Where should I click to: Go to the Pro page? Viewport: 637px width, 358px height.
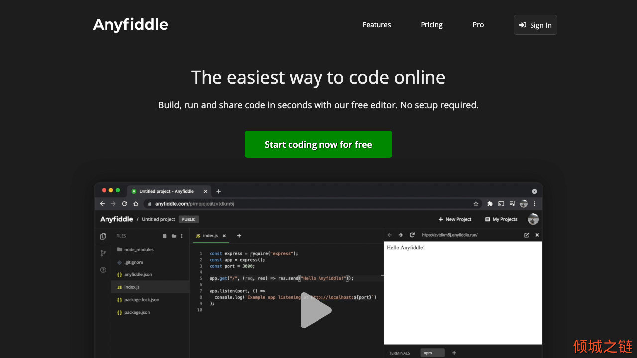coord(478,25)
